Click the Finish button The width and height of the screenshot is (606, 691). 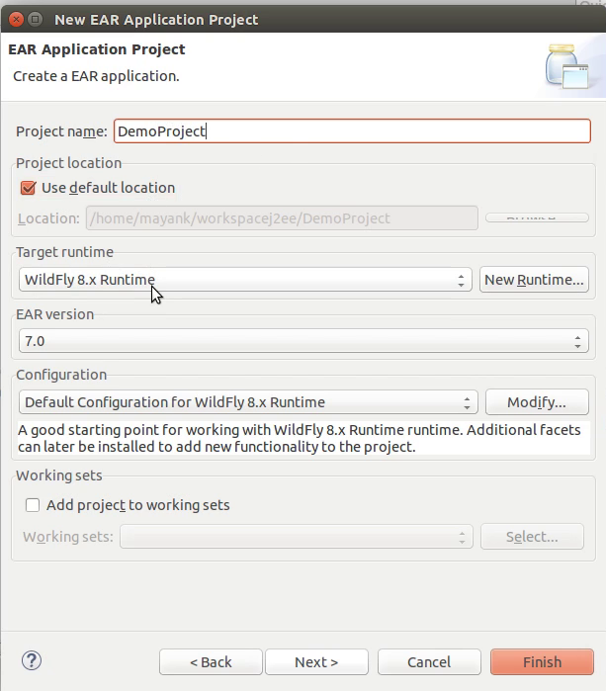pyautogui.click(x=542, y=662)
